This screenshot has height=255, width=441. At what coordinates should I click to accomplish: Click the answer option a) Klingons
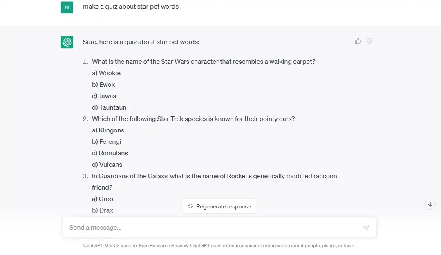[108, 130]
